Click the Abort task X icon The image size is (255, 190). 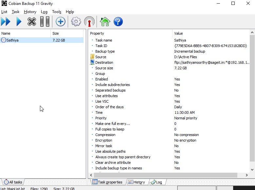(31, 22)
